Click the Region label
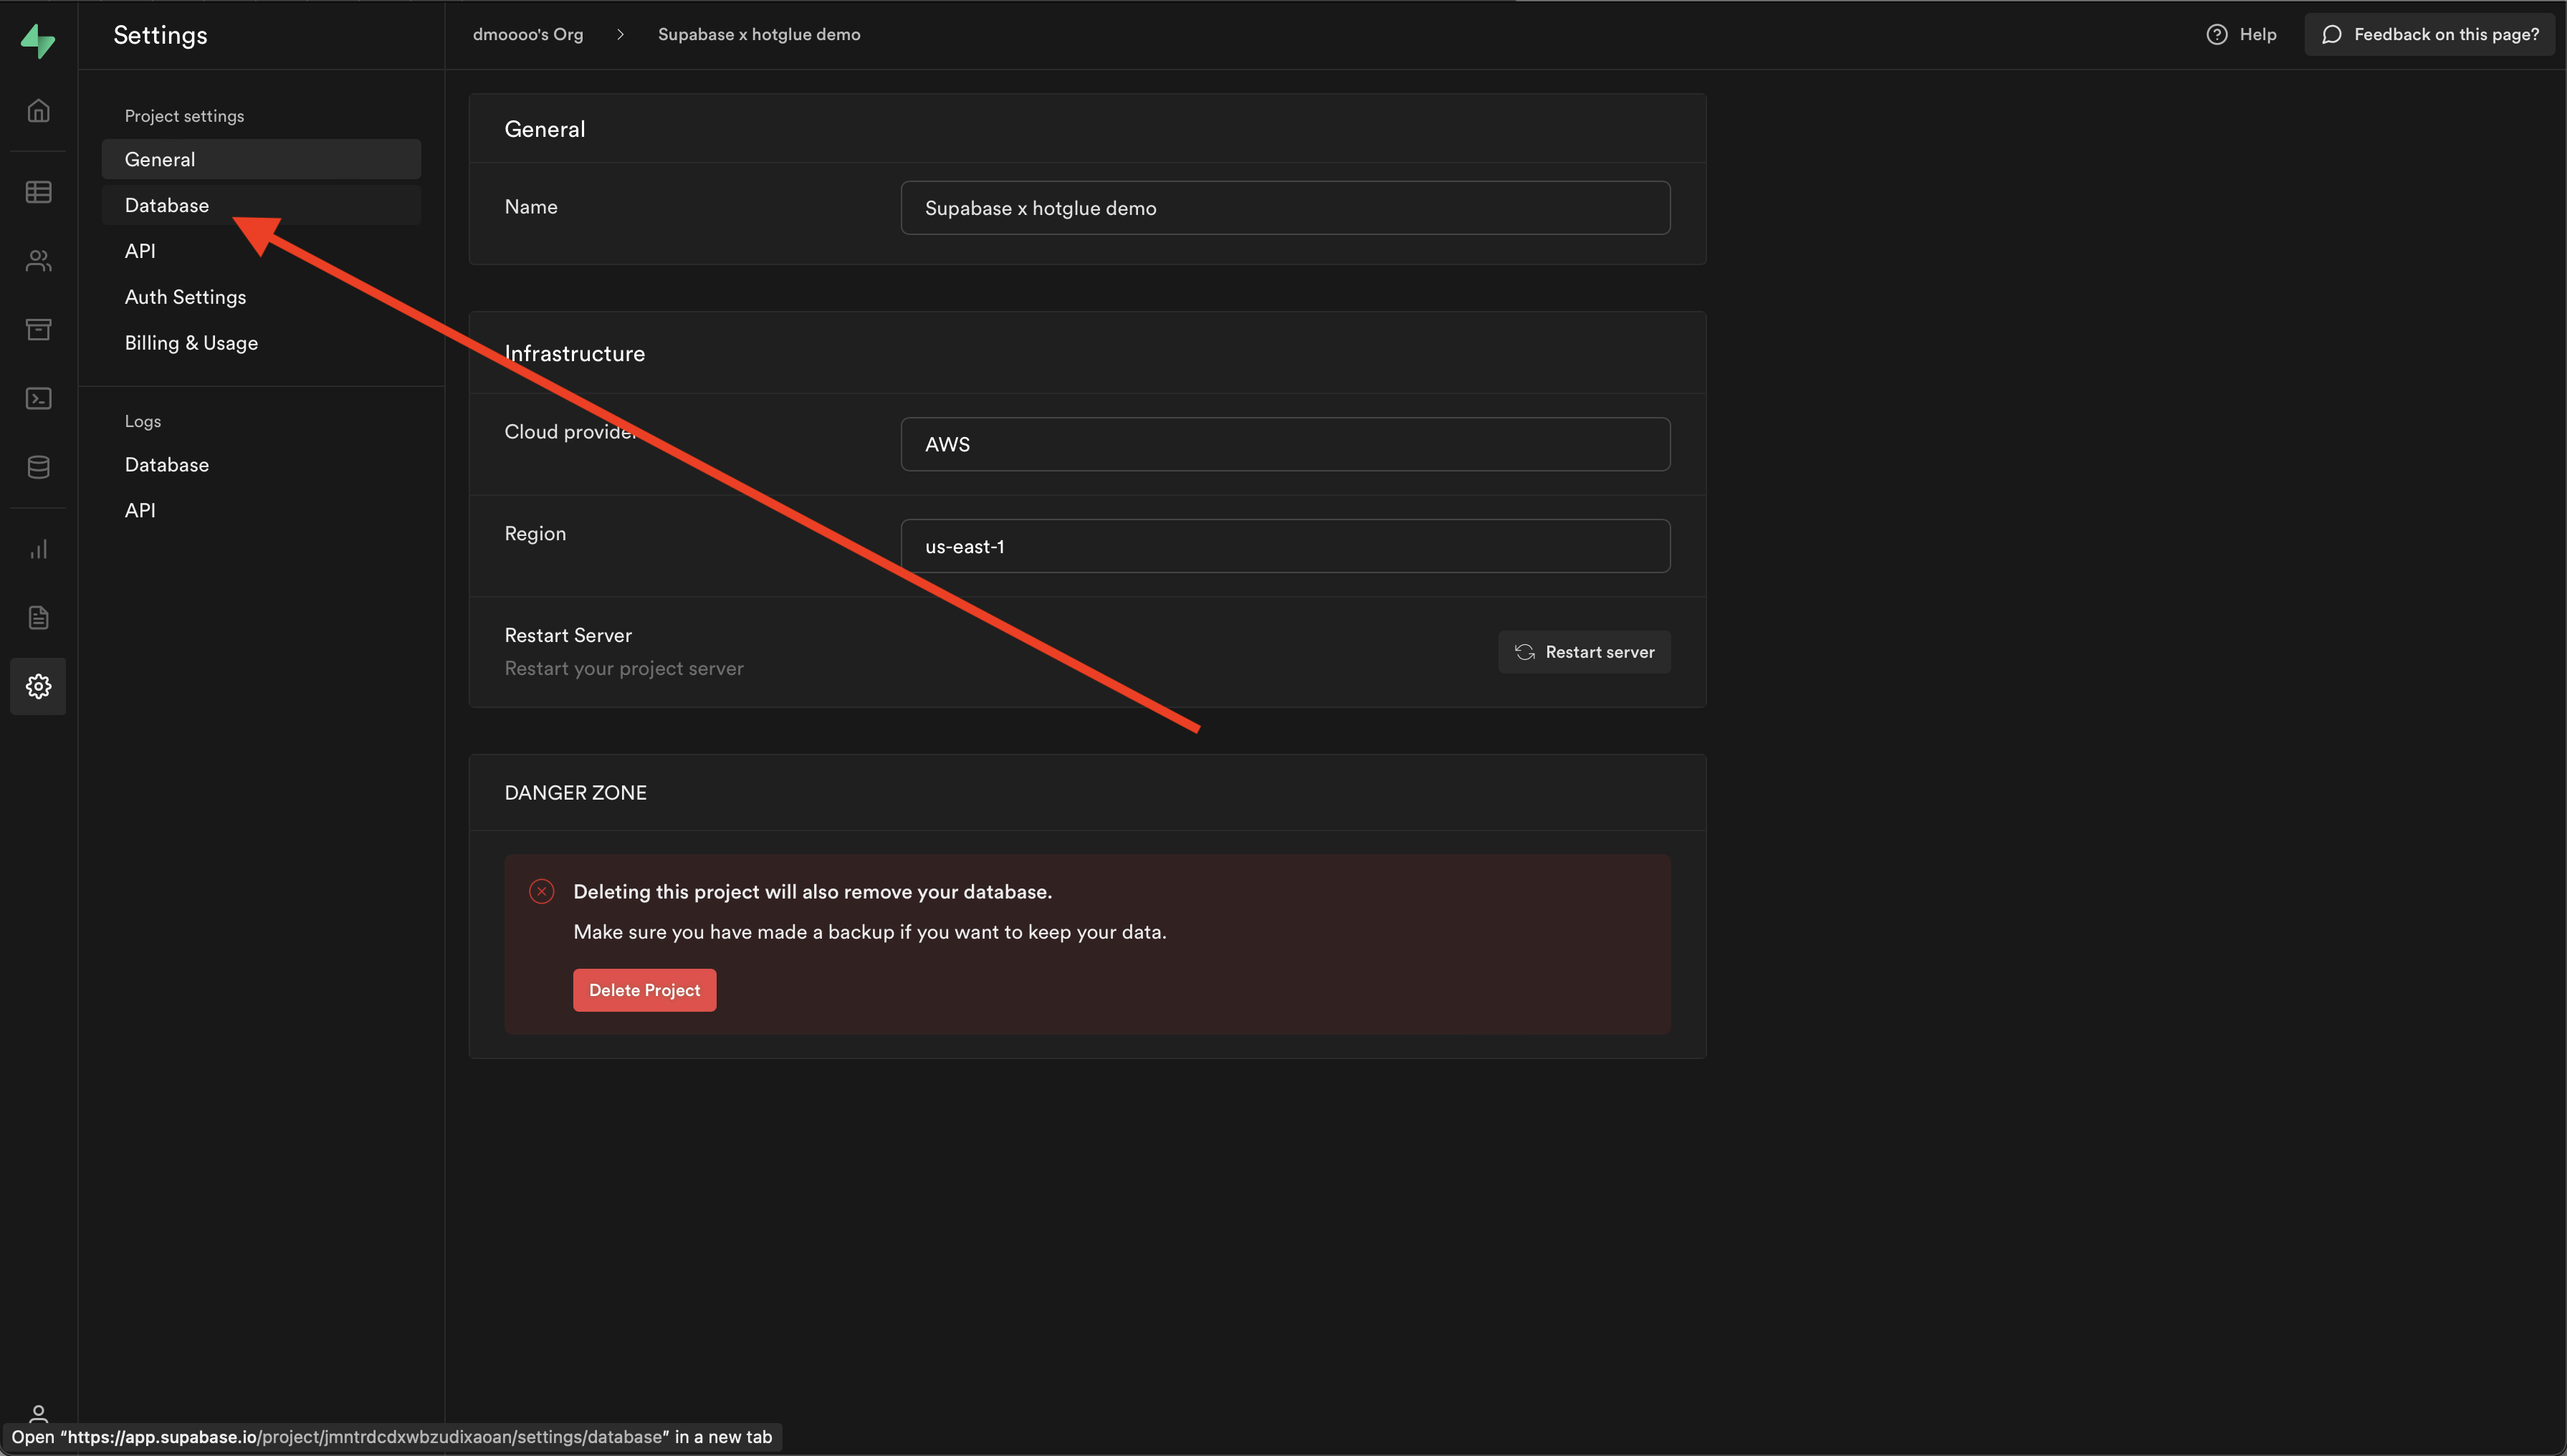 point(534,533)
